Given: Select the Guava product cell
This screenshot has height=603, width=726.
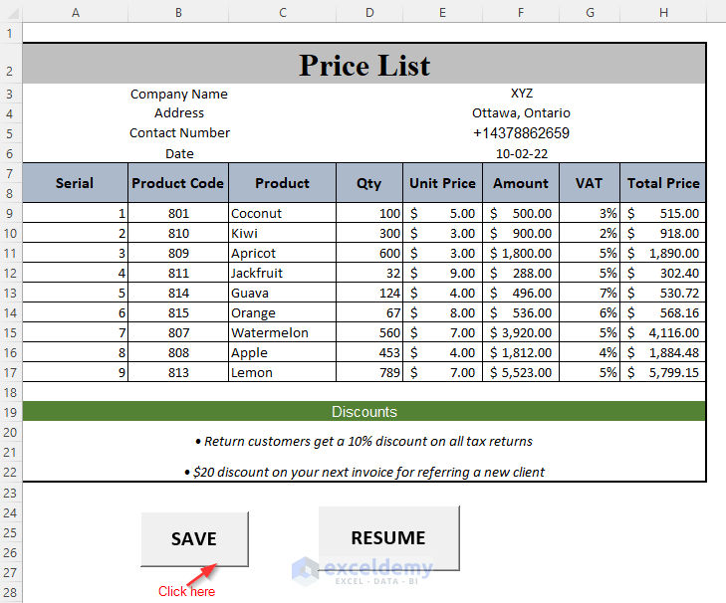Looking at the screenshot, I should 283,293.
